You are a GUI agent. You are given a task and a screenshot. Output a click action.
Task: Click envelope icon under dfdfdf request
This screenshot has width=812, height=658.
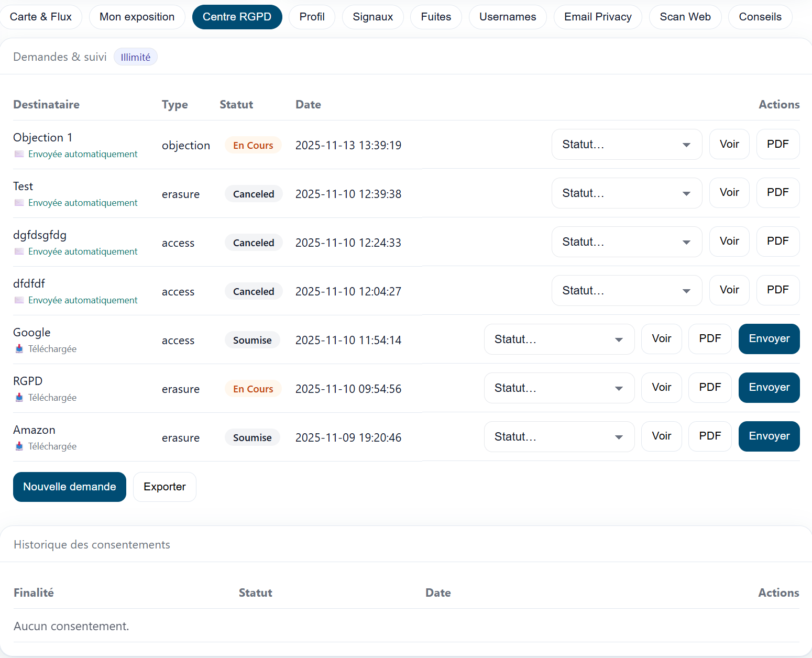(19, 300)
